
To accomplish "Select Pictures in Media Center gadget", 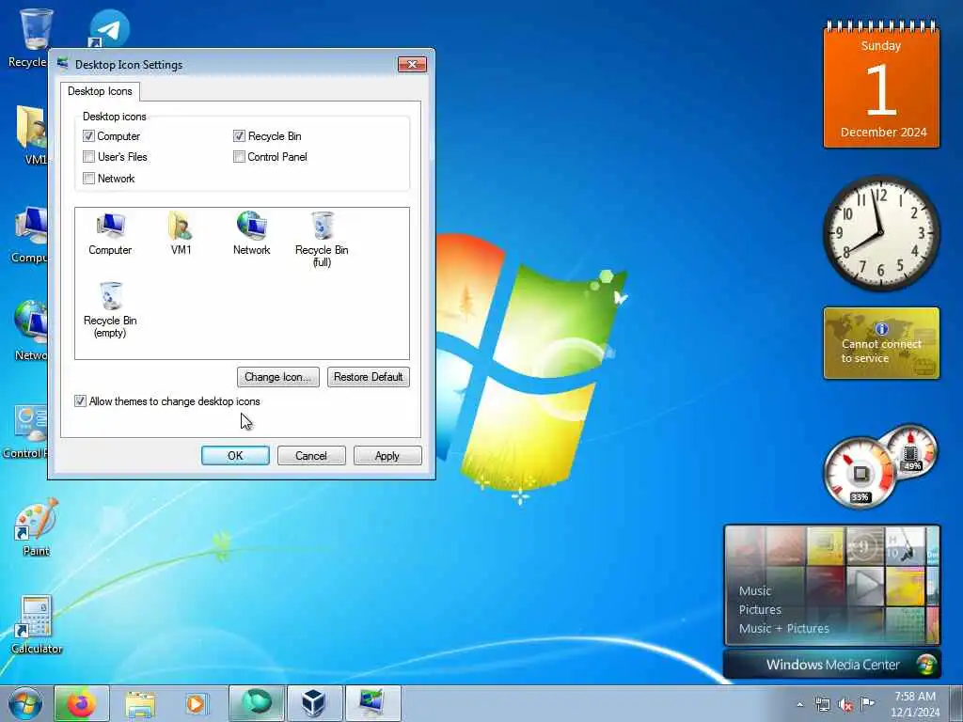I will point(760,609).
